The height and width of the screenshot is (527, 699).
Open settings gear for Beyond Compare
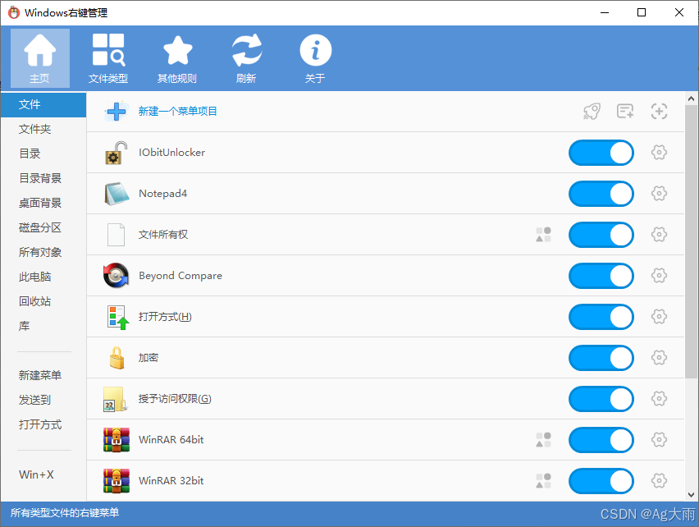point(659,276)
